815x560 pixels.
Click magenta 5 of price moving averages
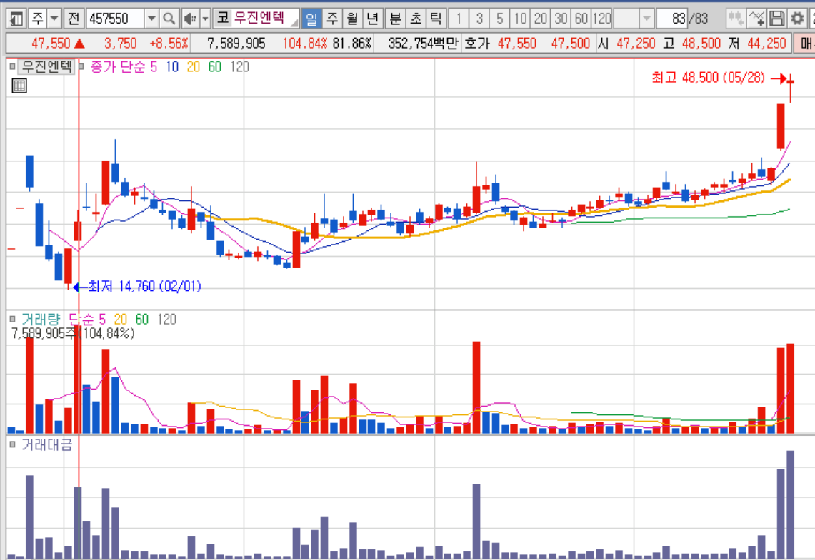[x=154, y=67]
